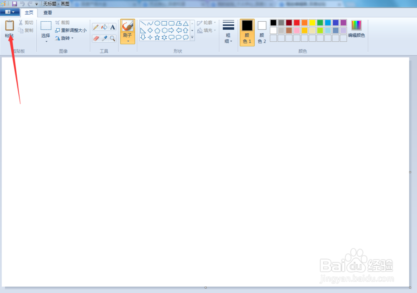417x293 pixels.
Task: Click Redo in quick access toolbar
Action: pyautogui.click(x=30, y=4)
